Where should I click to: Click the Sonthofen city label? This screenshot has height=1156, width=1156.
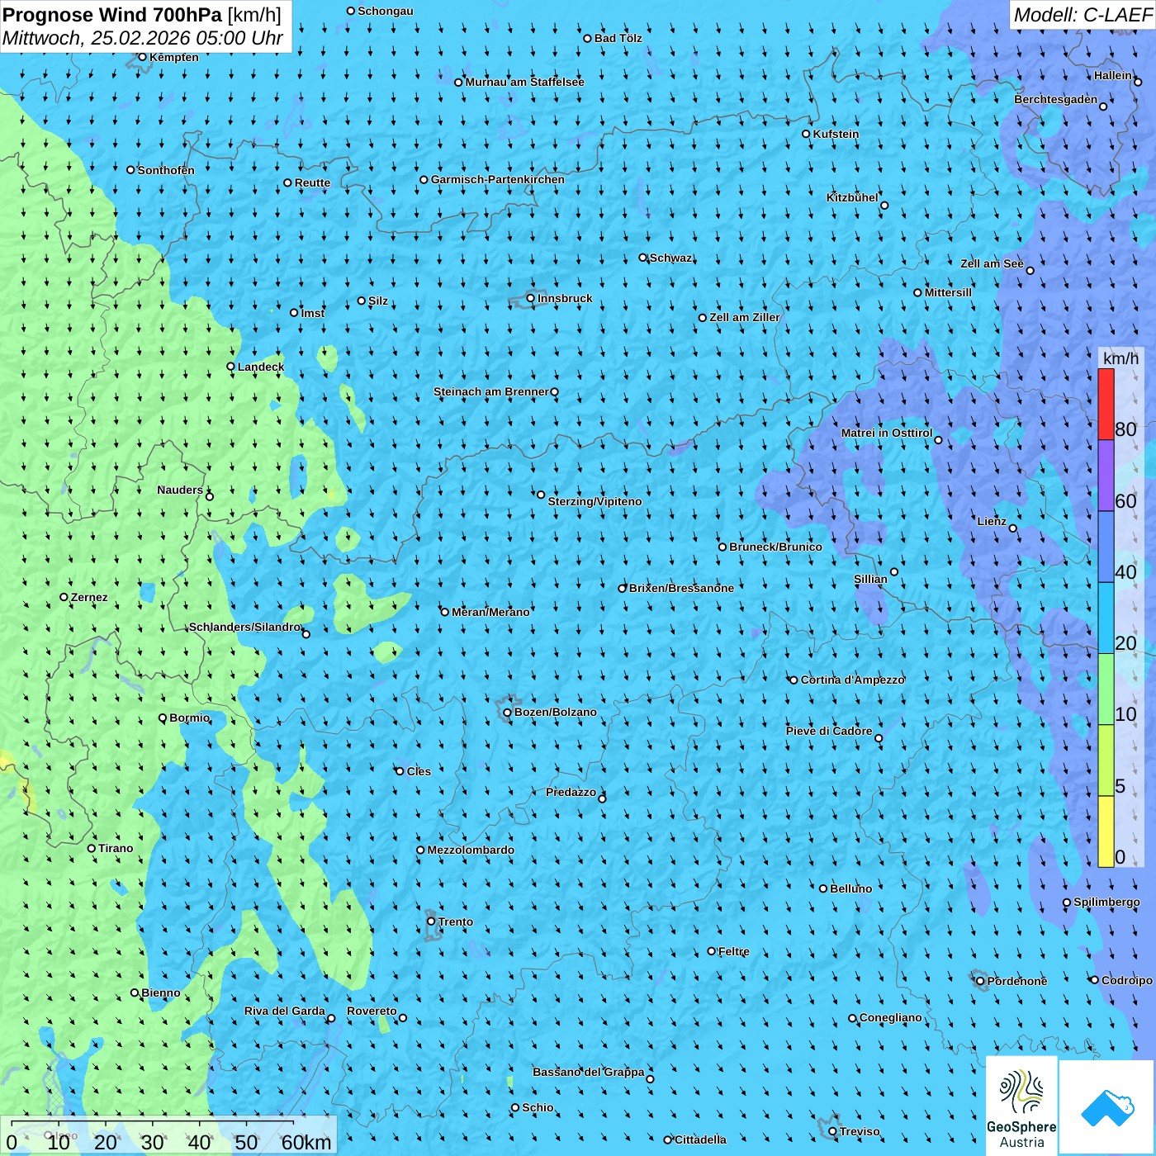coord(166,170)
